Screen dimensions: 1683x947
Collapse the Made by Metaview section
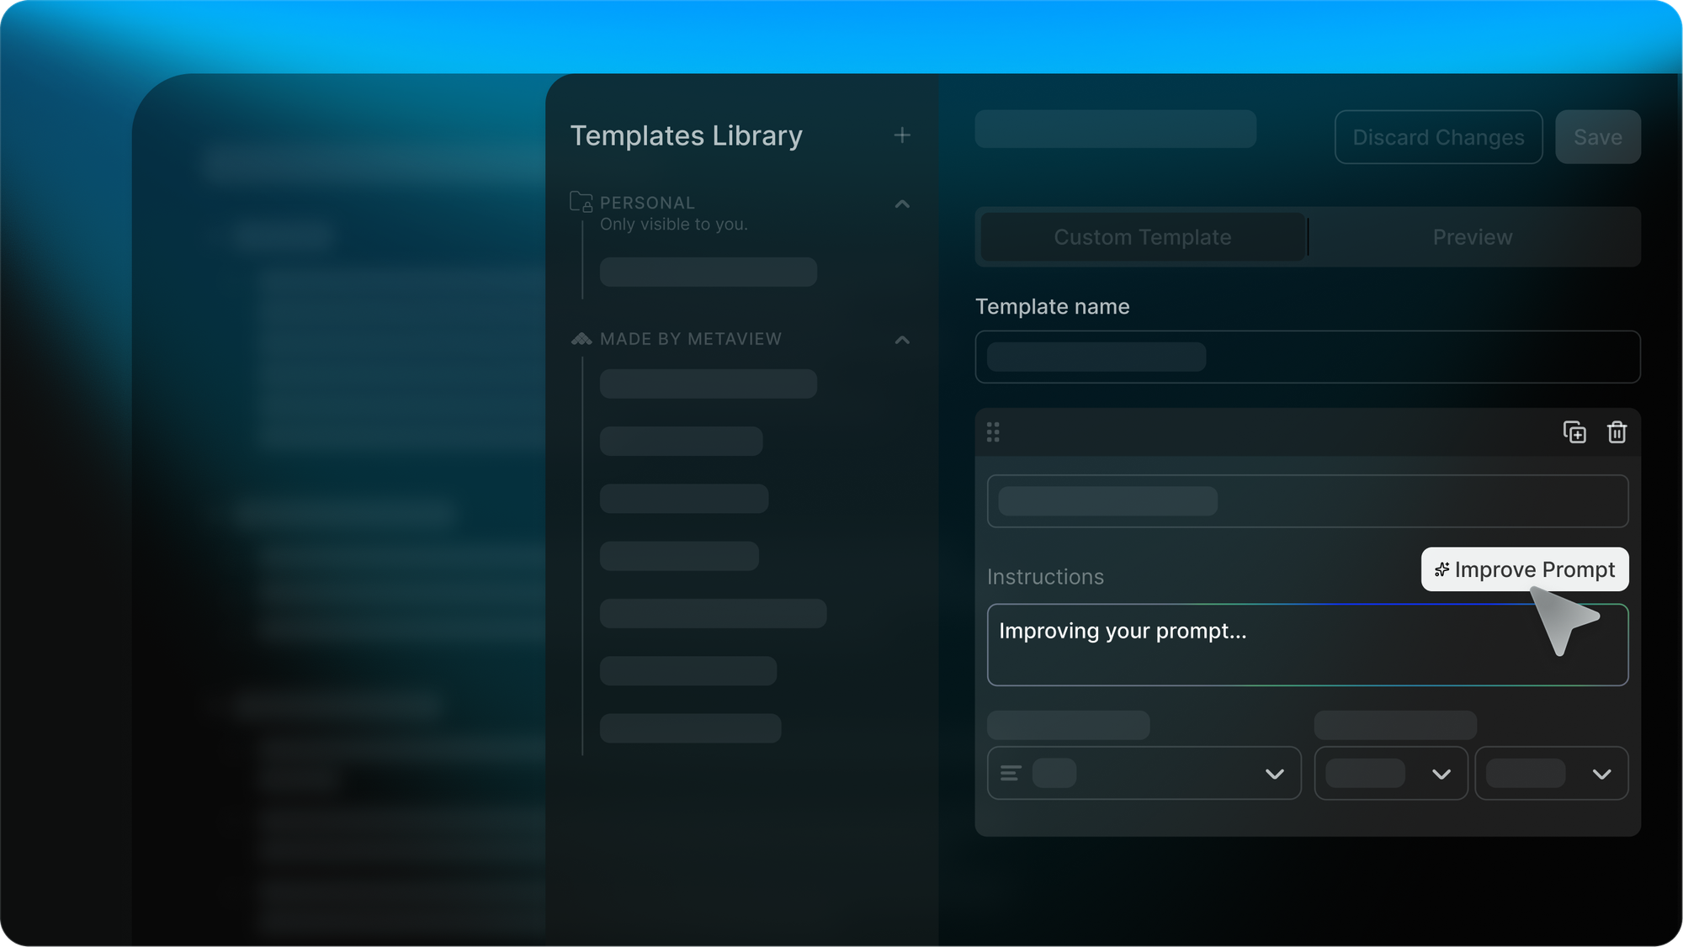902,340
